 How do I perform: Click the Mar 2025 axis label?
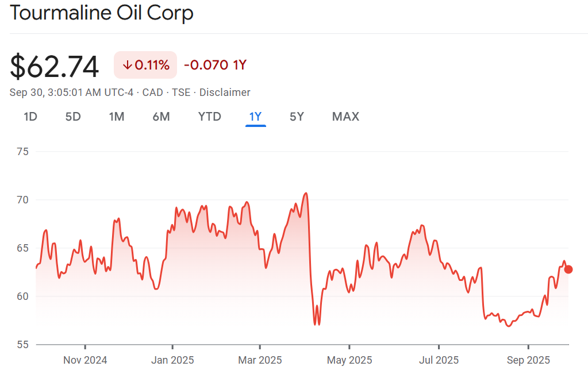tap(260, 360)
